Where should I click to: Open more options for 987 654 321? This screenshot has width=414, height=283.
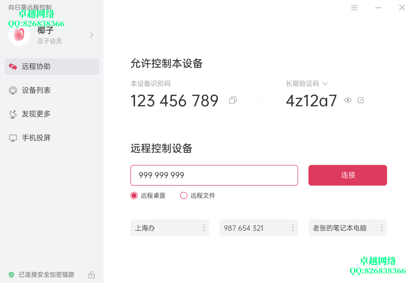293,228
